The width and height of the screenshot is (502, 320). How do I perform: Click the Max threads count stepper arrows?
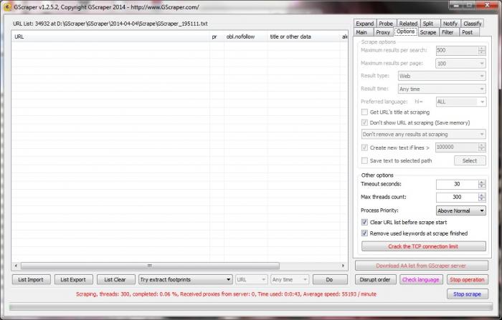pyautogui.click(x=482, y=198)
